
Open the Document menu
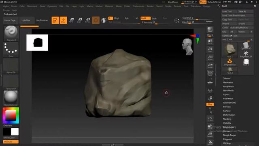coord(32,6)
